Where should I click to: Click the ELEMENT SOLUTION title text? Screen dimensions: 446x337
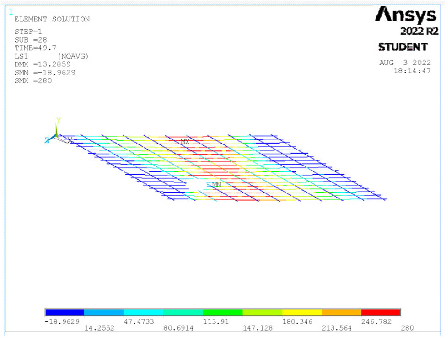pos(52,19)
